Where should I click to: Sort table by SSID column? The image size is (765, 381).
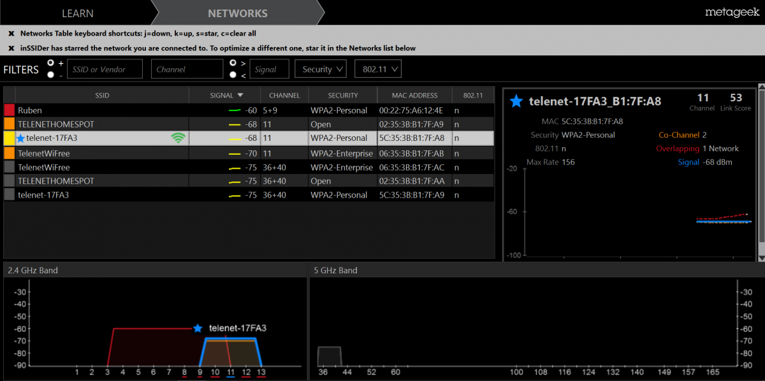103,95
